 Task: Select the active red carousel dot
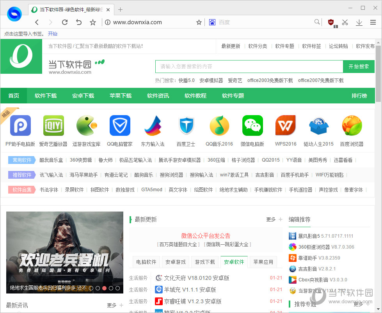[x=104, y=288]
